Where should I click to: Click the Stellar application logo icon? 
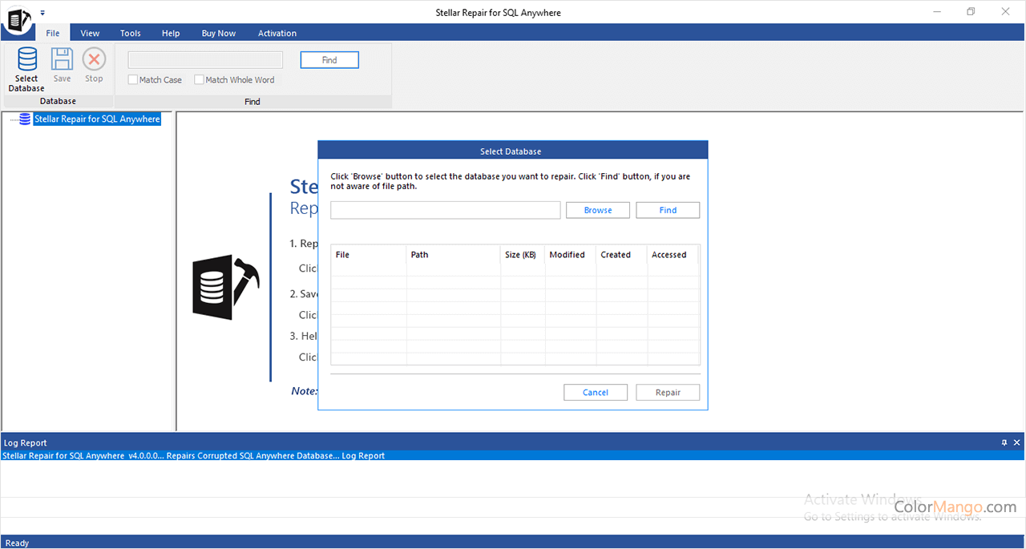(x=17, y=19)
